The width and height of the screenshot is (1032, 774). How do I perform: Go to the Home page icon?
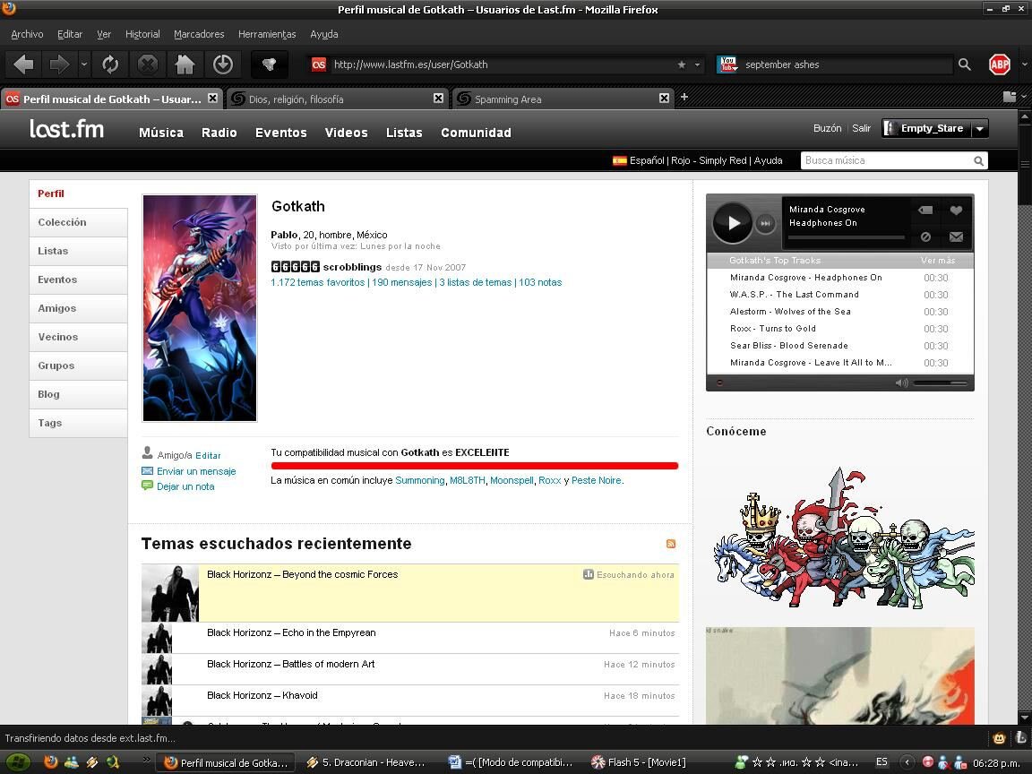(x=185, y=64)
